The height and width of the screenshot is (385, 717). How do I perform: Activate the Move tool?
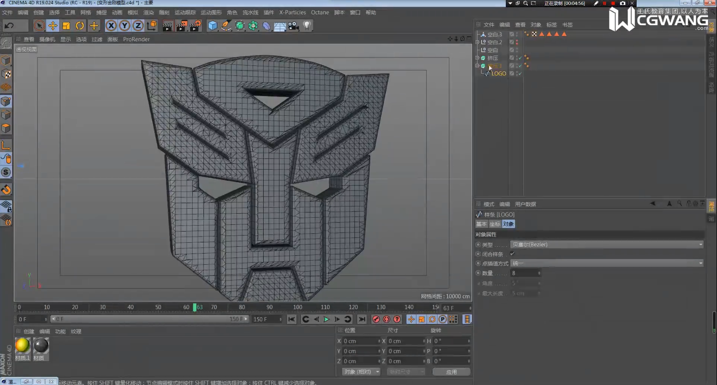click(x=53, y=26)
